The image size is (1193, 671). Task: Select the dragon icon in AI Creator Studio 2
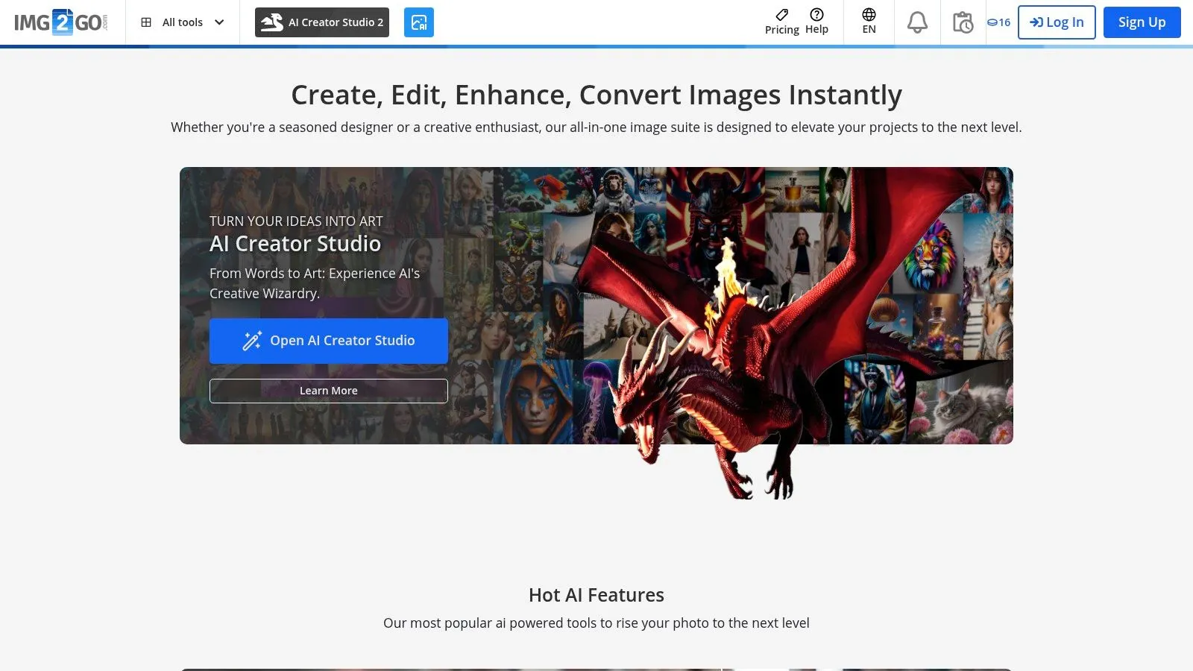[x=273, y=22]
